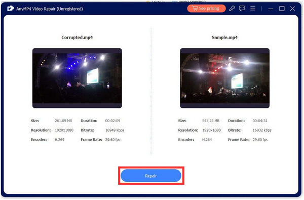Minimize the Video Repair window
304x200 pixels.
[x=271, y=9]
